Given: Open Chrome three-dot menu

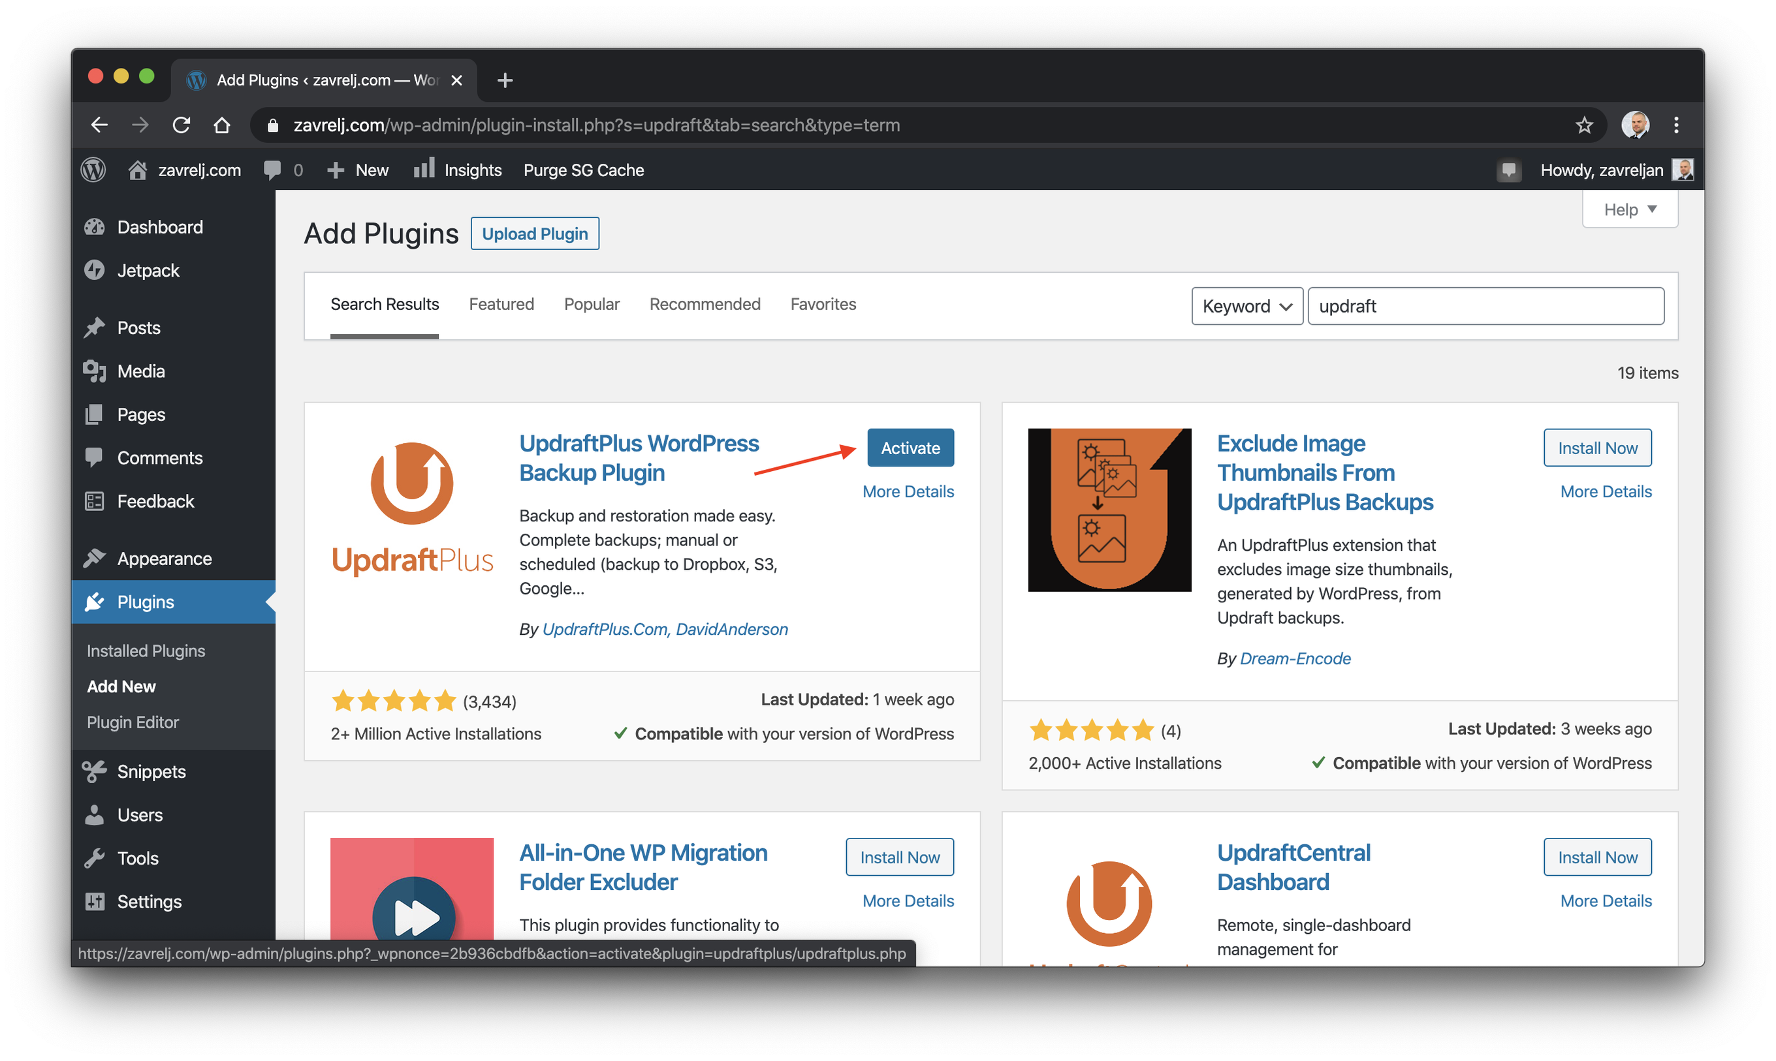Looking at the screenshot, I should [x=1676, y=125].
